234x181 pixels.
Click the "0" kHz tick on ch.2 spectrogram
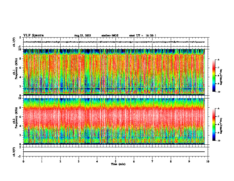pos(21,144)
